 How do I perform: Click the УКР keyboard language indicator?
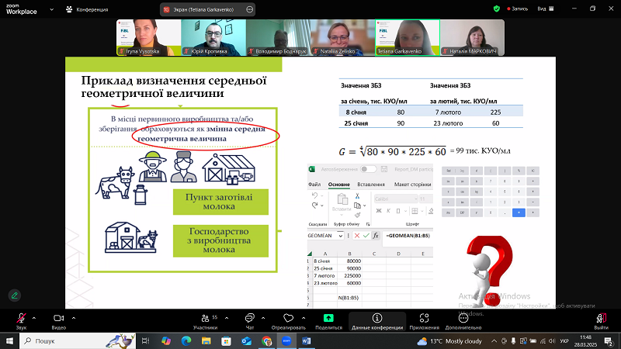pyautogui.click(x=565, y=341)
